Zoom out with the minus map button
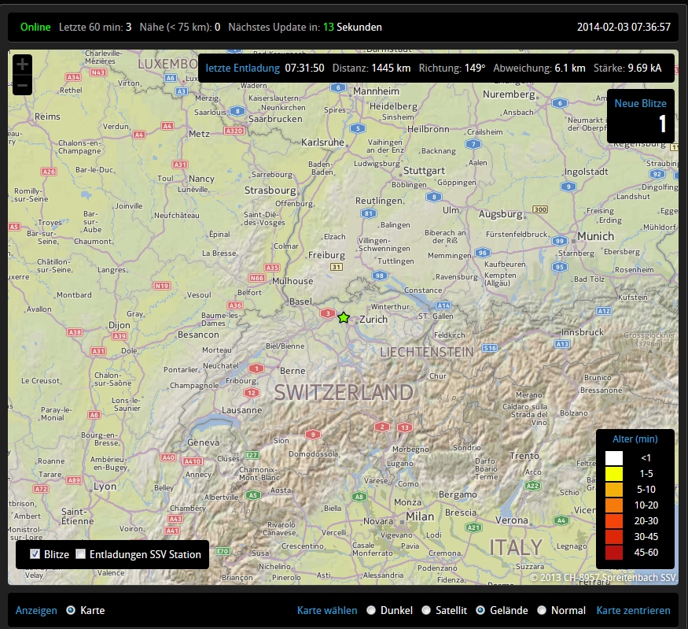The height and width of the screenshot is (629, 688). click(22, 84)
